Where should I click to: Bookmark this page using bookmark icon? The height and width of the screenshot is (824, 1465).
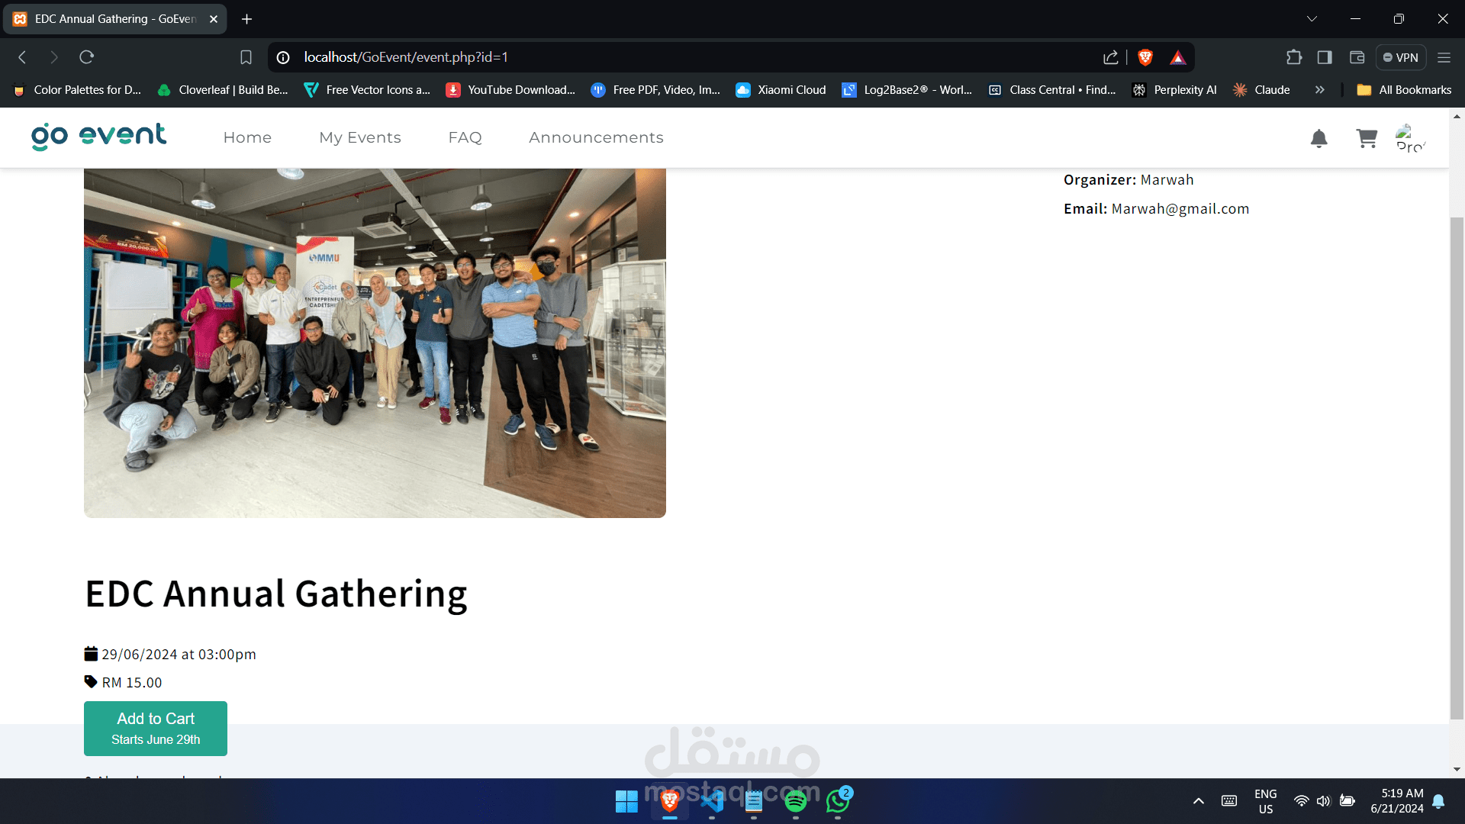point(246,57)
